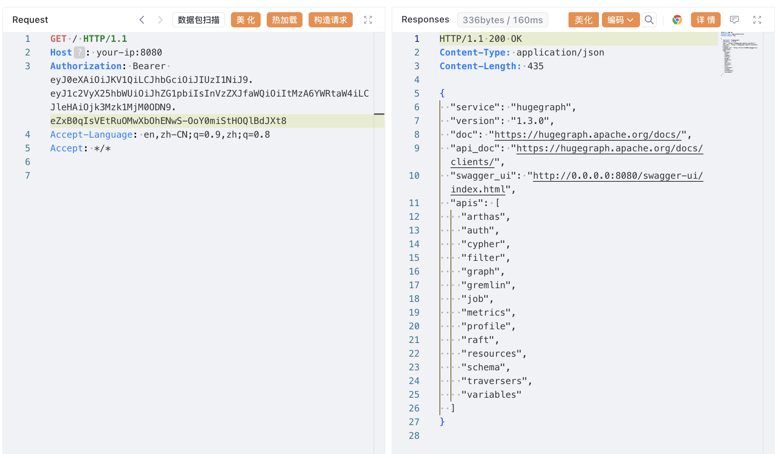Open search in the Responses panel
The height and width of the screenshot is (454, 777).
click(x=649, y=20)
